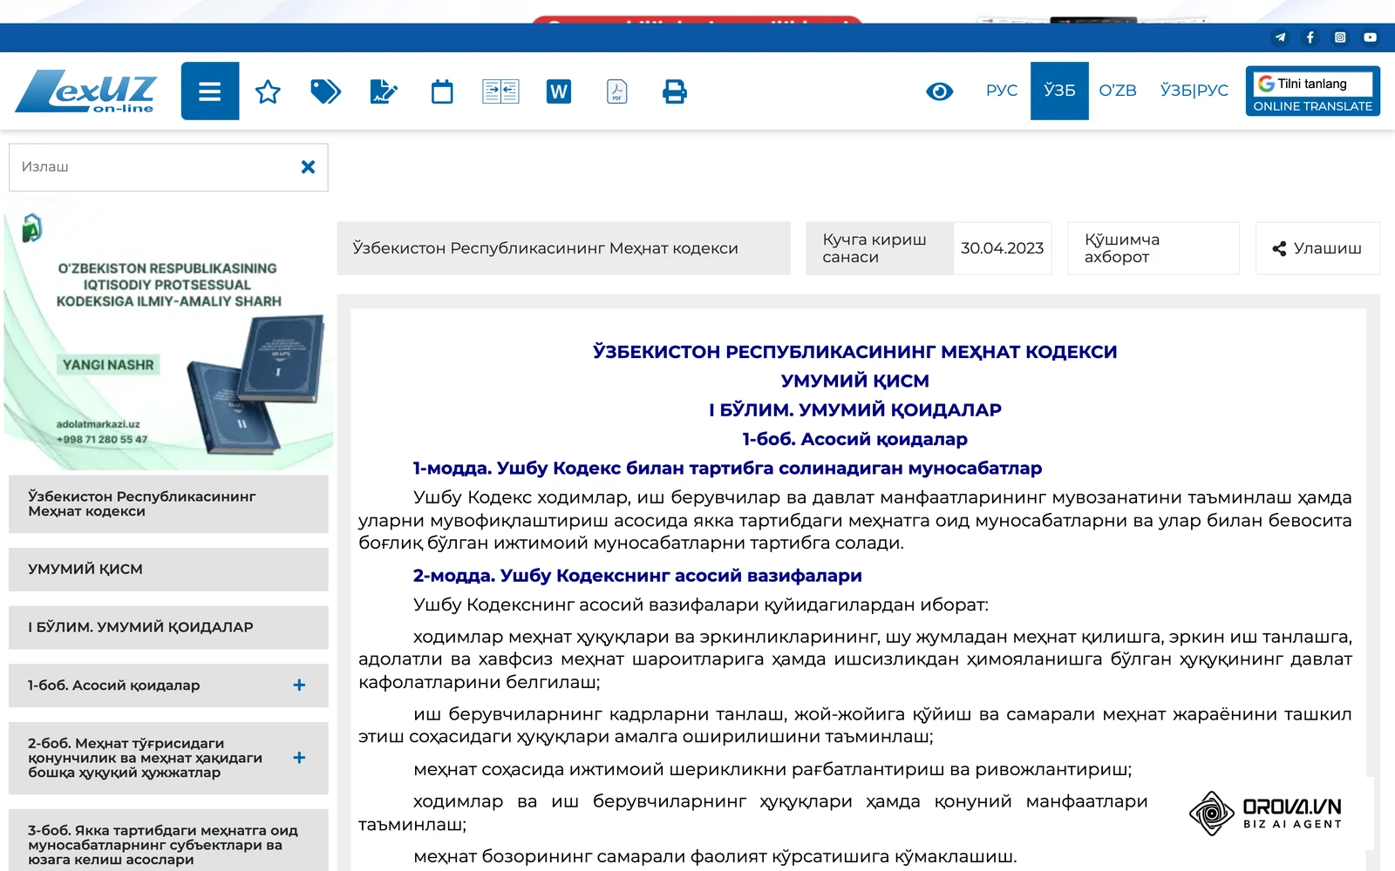The width and height of the screenshot is (1395, 871).
Task: Click the document title tab Меҳнат кодекси
Action: point(563,248)
